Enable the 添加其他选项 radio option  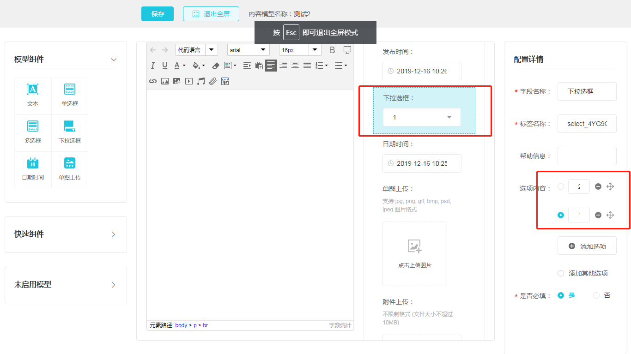[561, 273]
